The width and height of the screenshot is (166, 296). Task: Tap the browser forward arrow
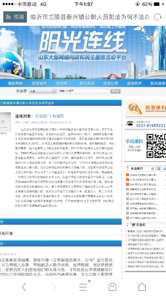tap(53, 287)
